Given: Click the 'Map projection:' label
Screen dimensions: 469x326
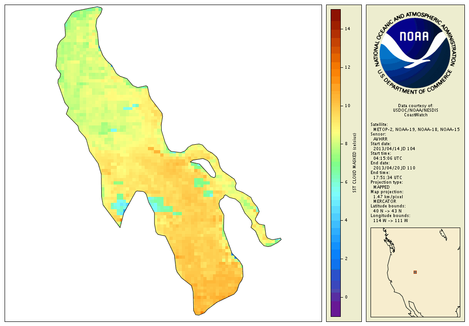Looking at the screenshot, I should tap(387, 192).
